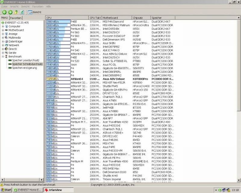This screenshot has height=193, width=241.
Task: Click the Benchmark hourglass icon
Action: 6,56
